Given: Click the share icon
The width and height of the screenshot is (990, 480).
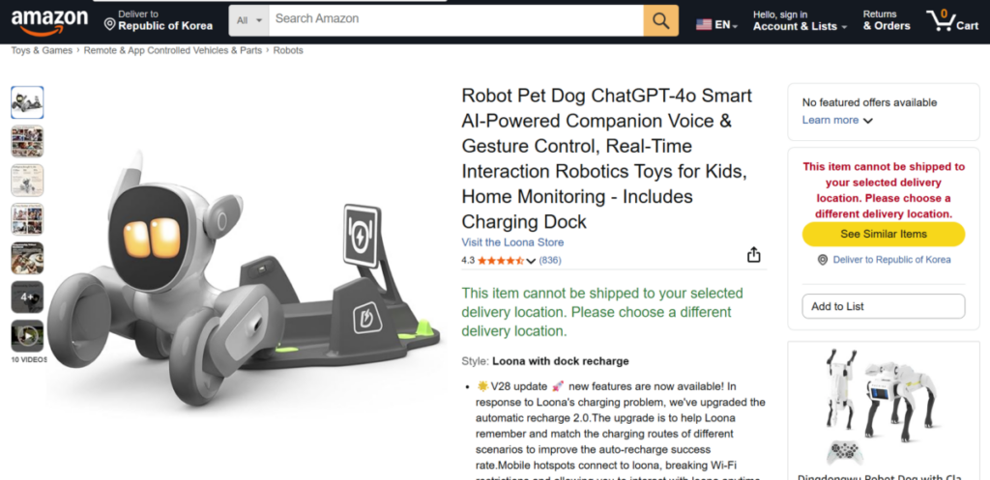Looking at the screenshot, I should 753,255.
